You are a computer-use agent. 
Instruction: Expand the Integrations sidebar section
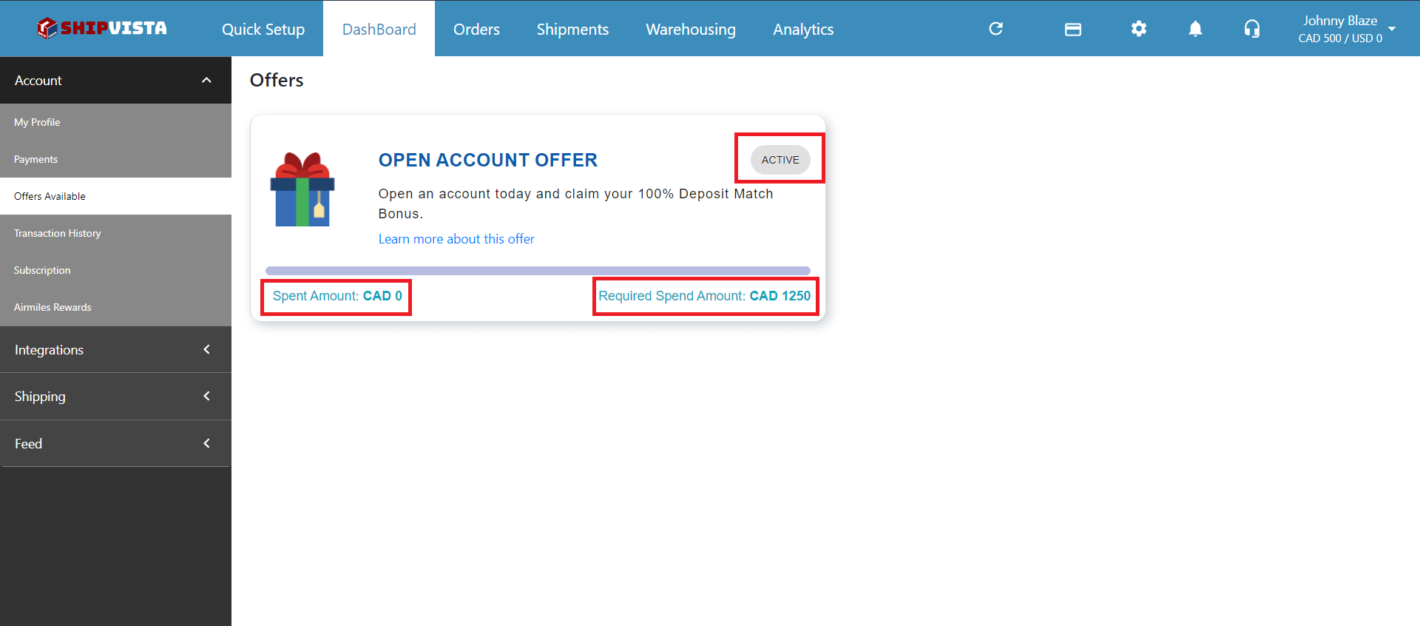[115, 349]
